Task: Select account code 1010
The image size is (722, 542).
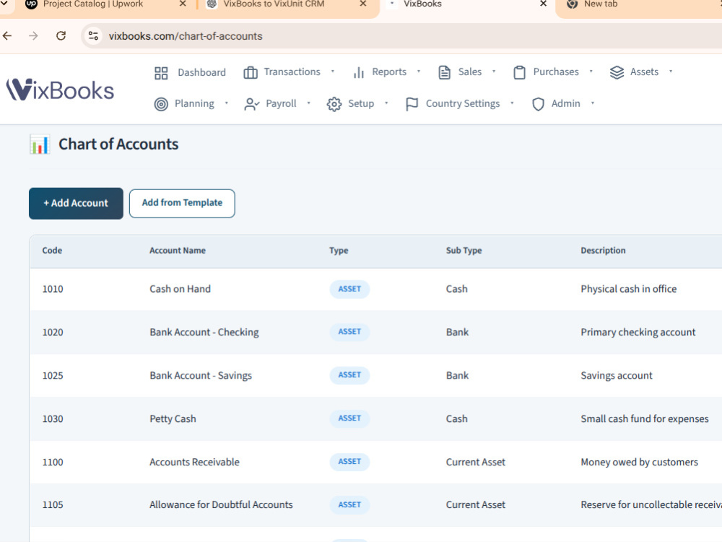Action: click(x=53, y=290)
